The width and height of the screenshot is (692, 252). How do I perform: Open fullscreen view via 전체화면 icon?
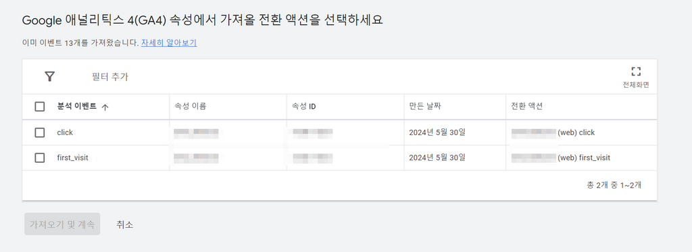[635, 72]
